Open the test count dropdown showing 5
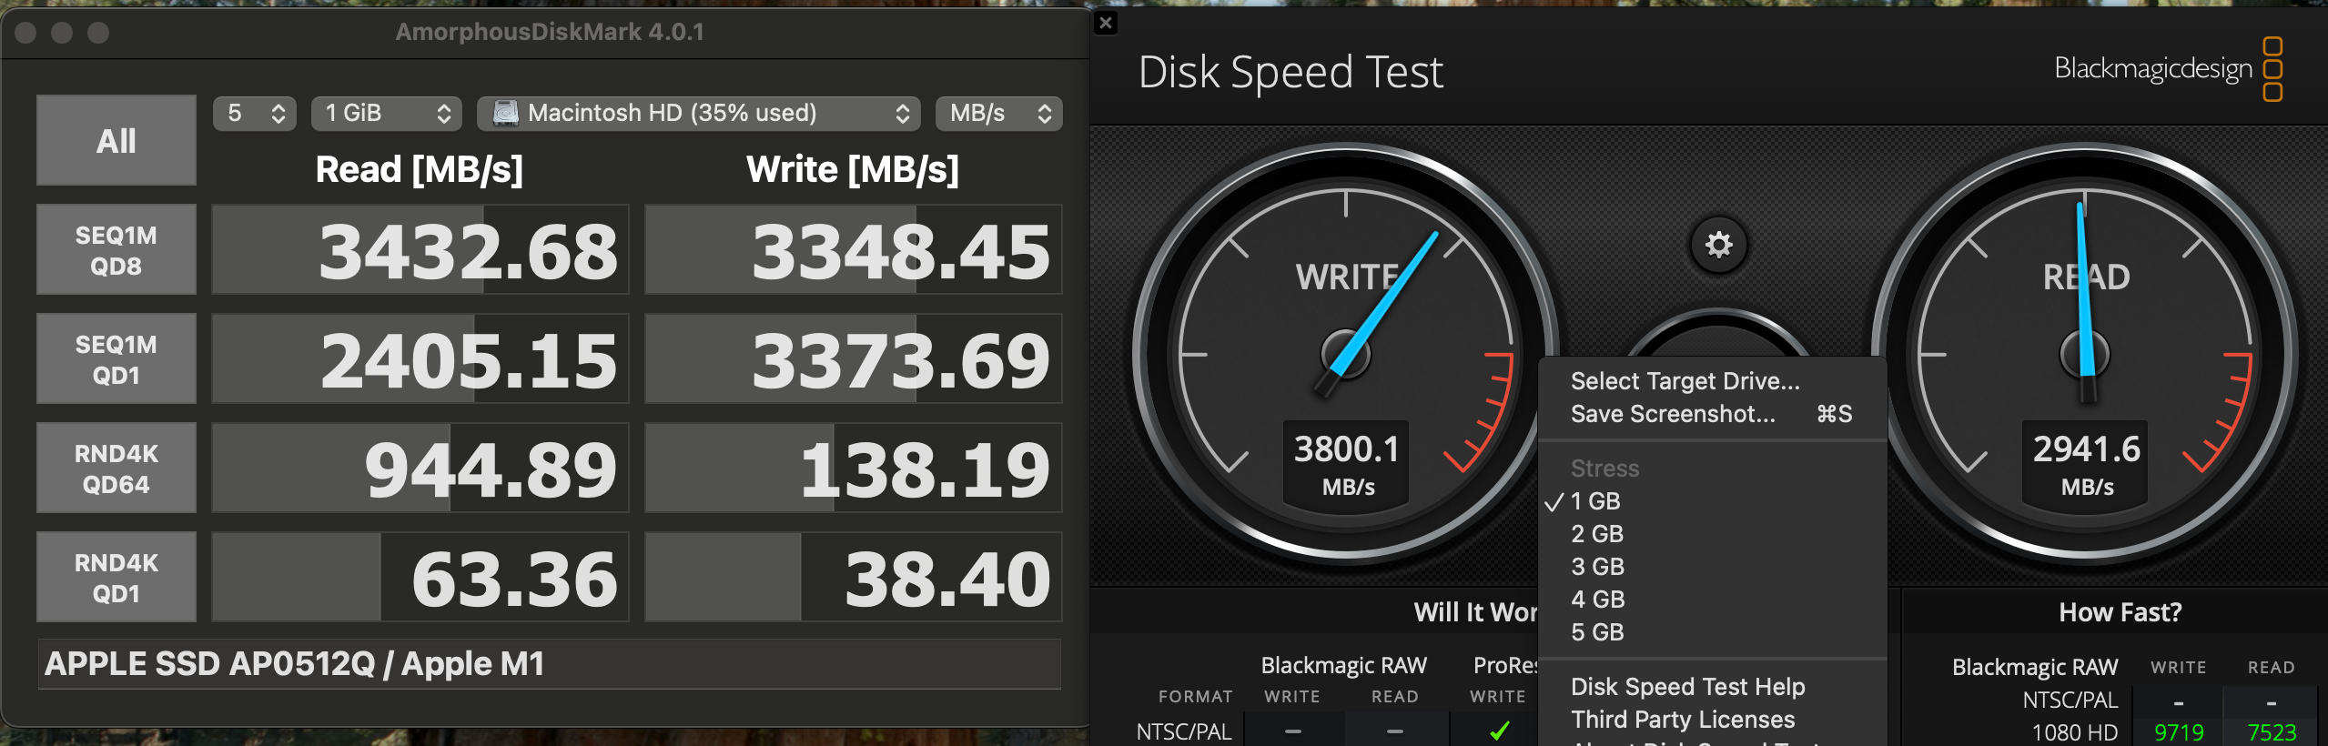The image size is (2328, 746). click(255, 113)
